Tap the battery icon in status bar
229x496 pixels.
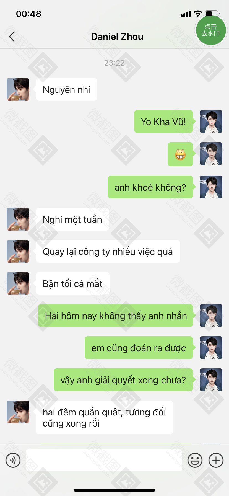click(212, 14)
